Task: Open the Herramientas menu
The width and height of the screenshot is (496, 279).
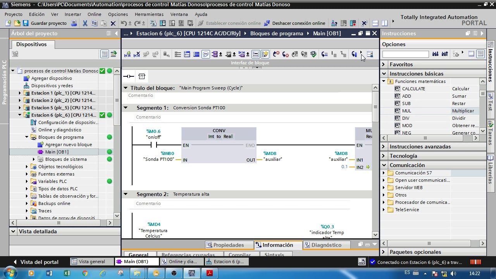Action: 149,14
